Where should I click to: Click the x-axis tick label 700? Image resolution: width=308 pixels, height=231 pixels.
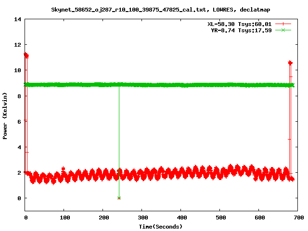(298, 218)
